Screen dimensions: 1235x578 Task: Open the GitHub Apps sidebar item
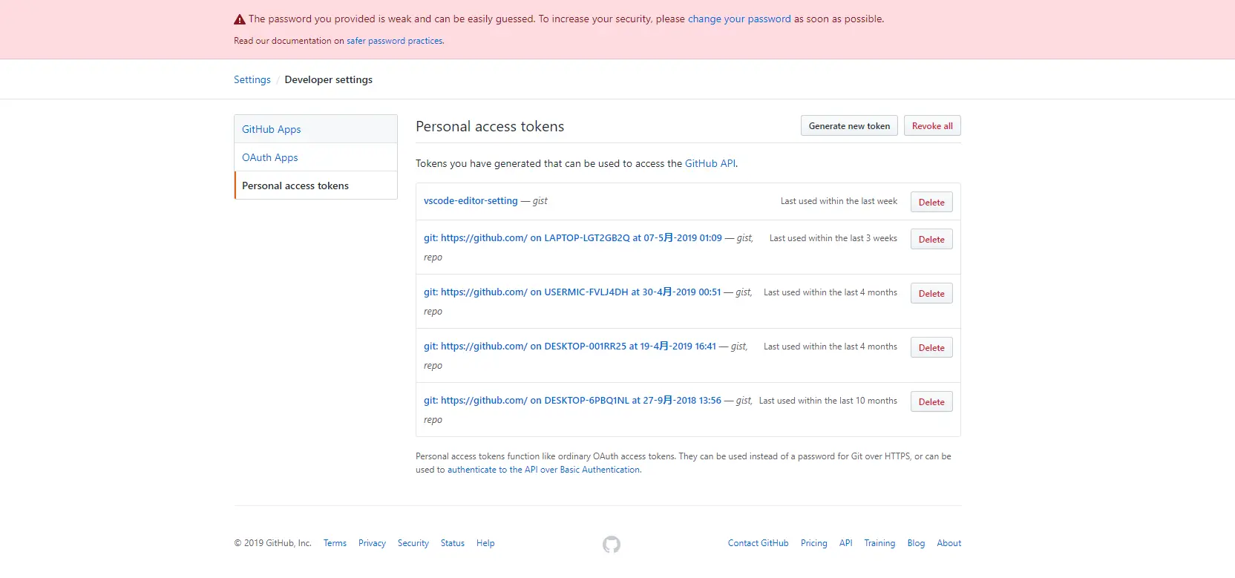(272, 129)
